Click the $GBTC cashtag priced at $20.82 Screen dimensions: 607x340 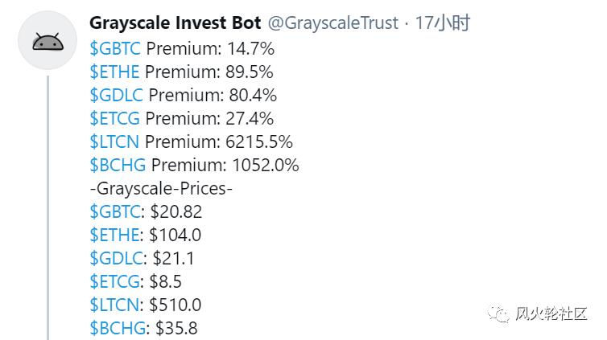point(115,211)
